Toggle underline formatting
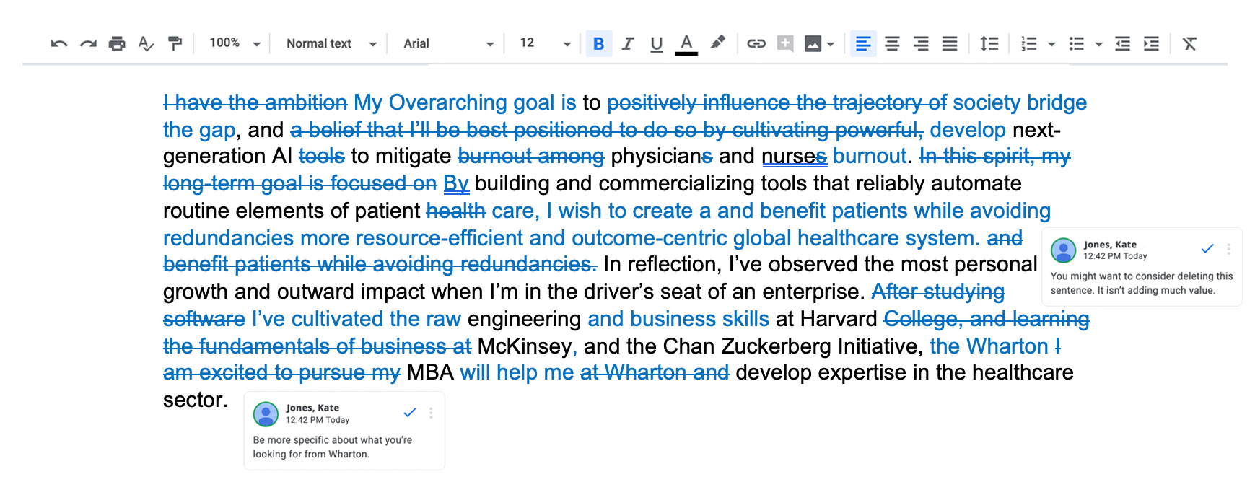 pyautogui.click(x=657, y=44)
